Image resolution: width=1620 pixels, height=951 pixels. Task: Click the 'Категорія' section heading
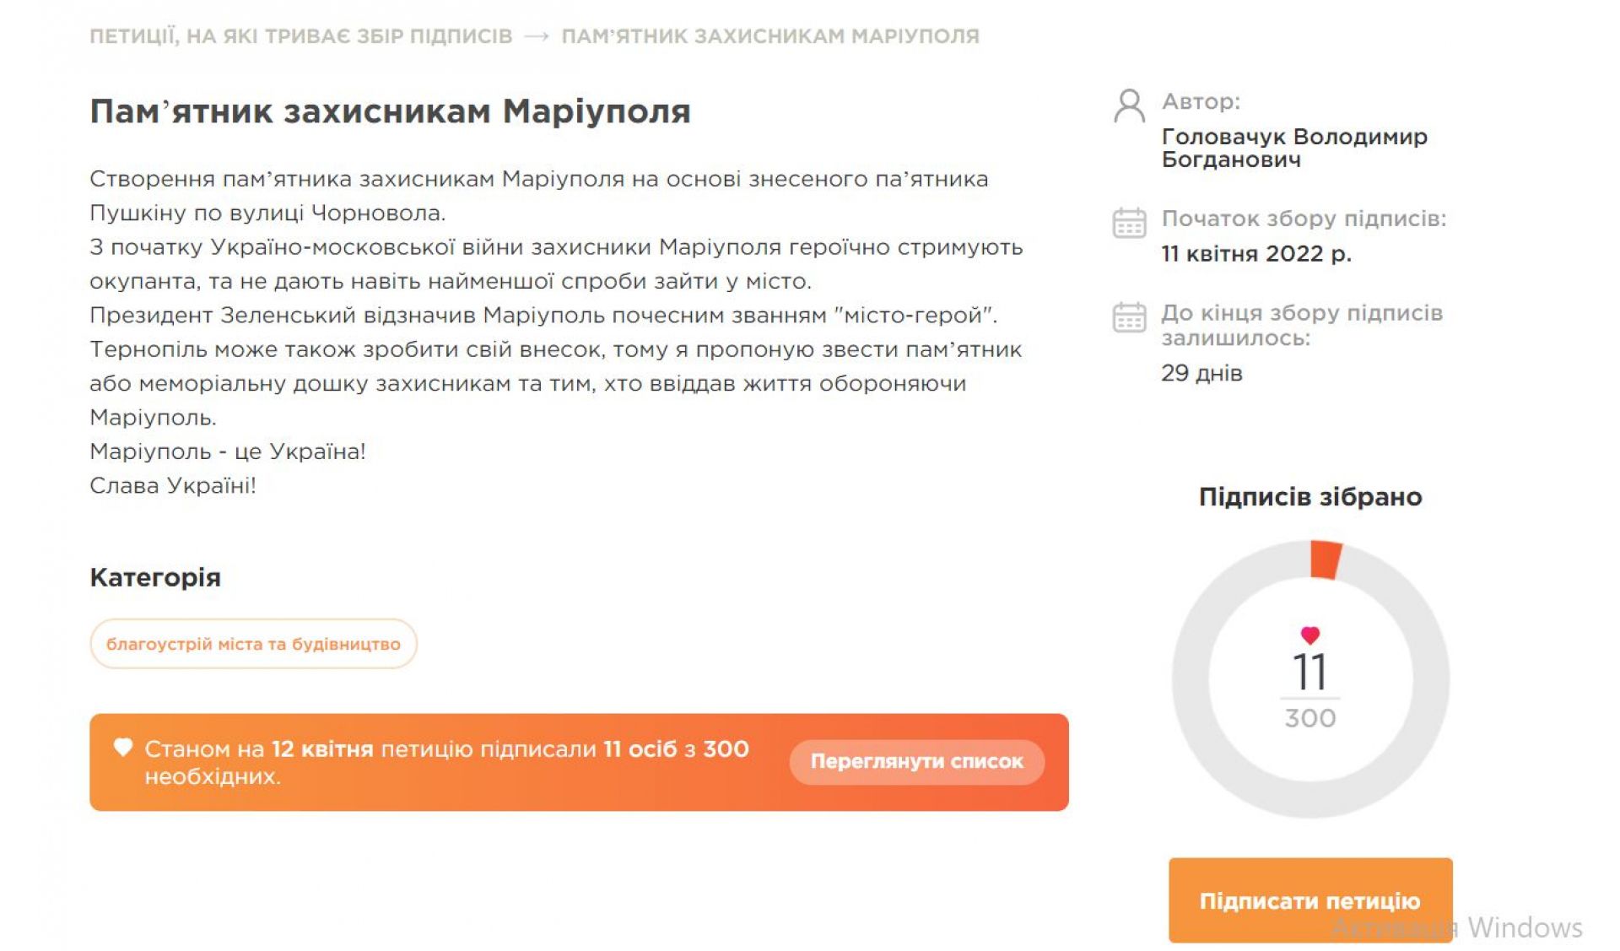(x=155, y=577)
